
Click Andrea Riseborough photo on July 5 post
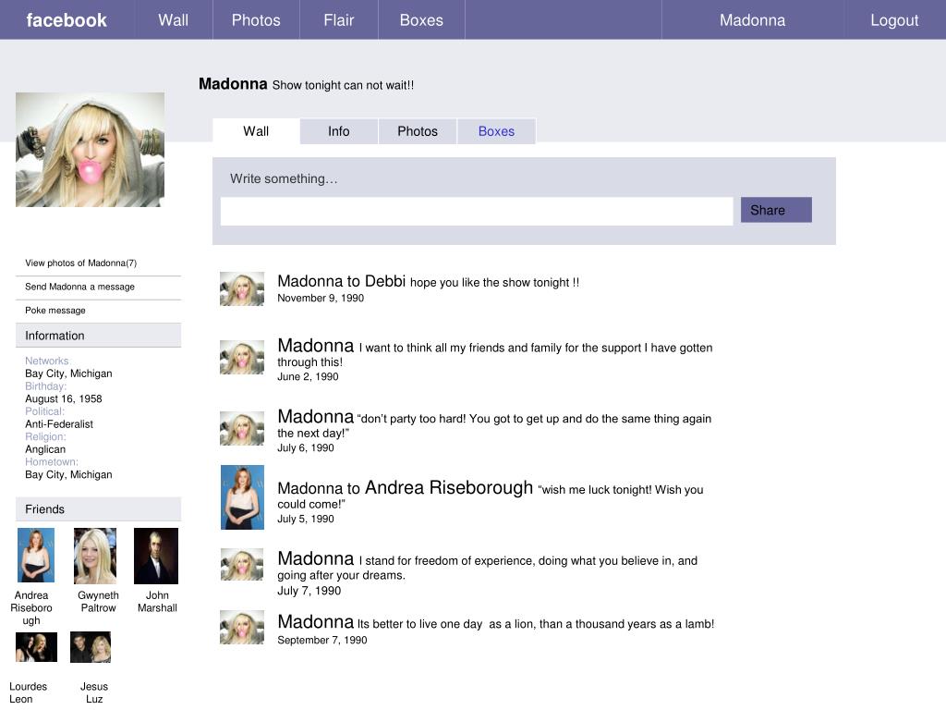click(x=243, y=496)
